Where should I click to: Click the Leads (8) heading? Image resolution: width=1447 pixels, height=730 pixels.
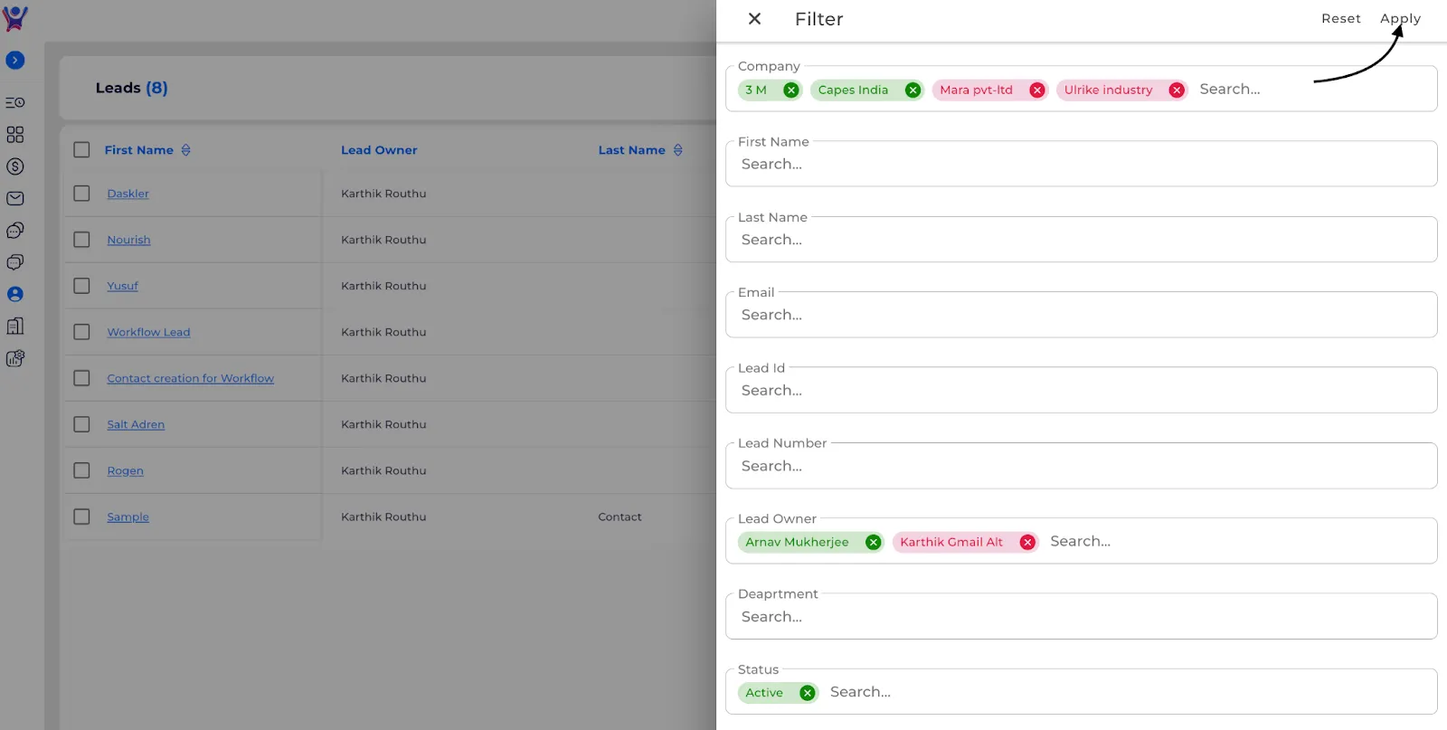[x=131, y=88]
